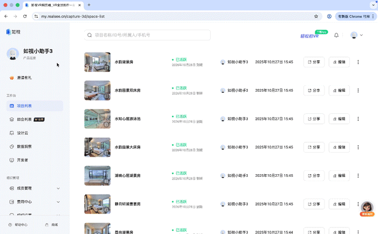The height and width of the screenshot is (234, 378).
Task: Reload the page with the refresh icon
Action: [25, 16]
